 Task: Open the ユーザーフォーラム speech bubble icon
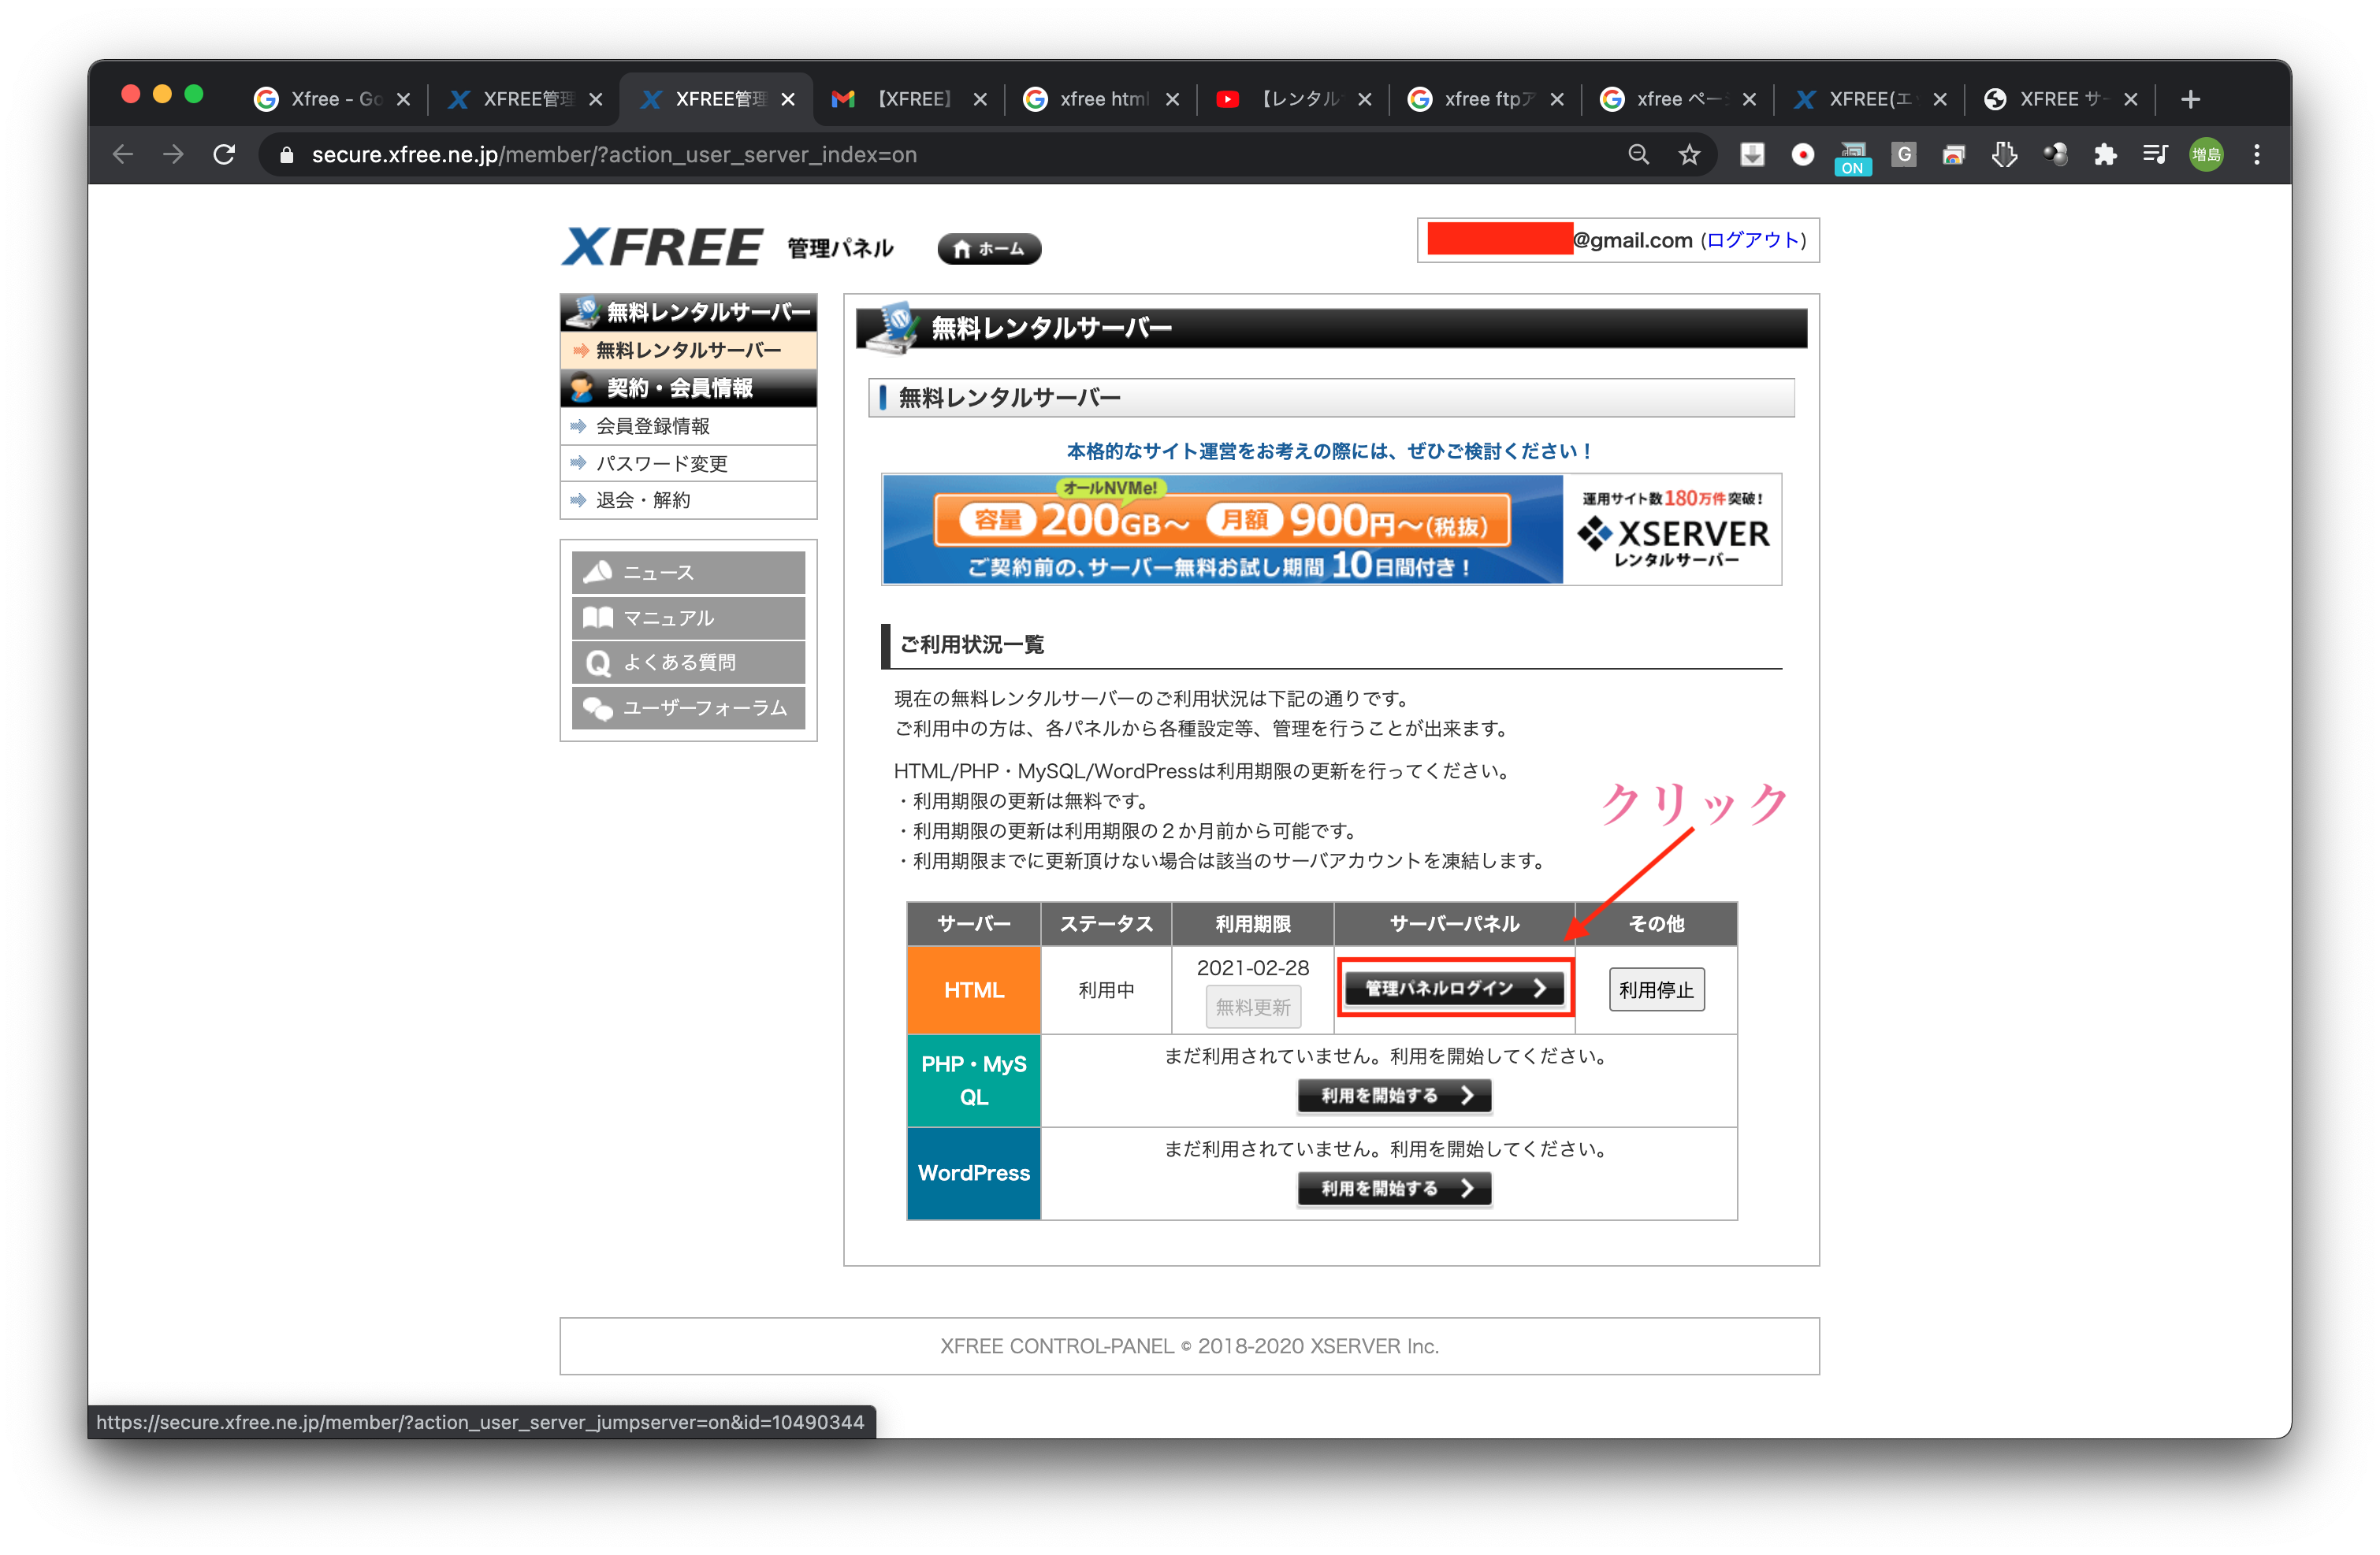[598, 707]
